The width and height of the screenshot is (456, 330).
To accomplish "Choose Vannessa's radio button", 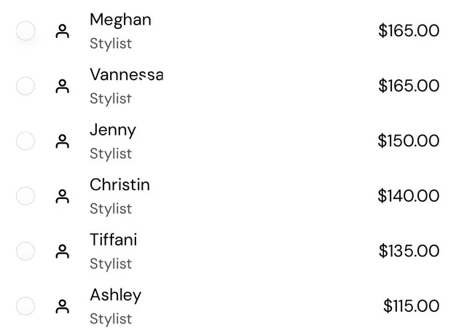I will 25,86.
